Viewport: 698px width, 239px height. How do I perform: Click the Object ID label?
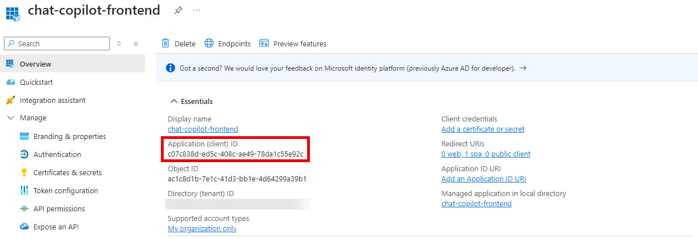coord(183,168)
